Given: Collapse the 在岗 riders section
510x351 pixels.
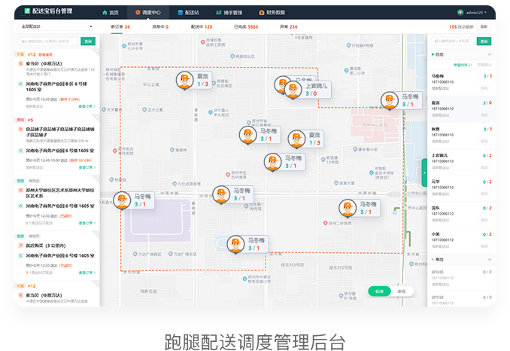Looking at the screenshot, I should click(x=490, y=54).
